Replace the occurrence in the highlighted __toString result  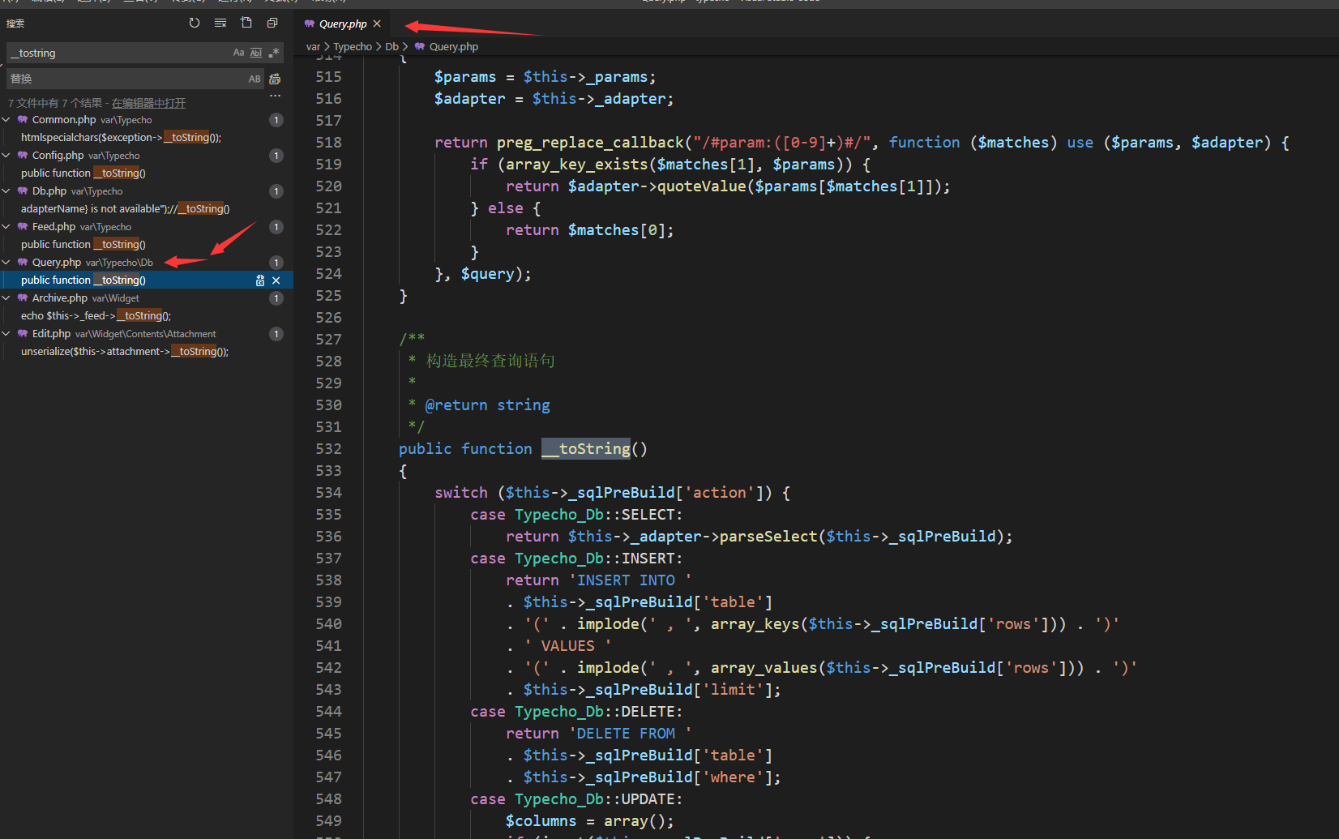tap(259, 280)
